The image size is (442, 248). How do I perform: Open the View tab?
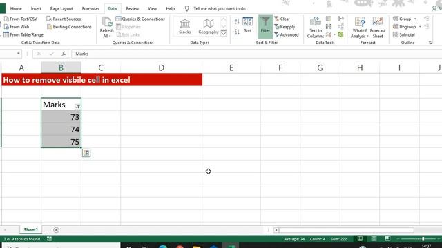[x=152, y=8]
